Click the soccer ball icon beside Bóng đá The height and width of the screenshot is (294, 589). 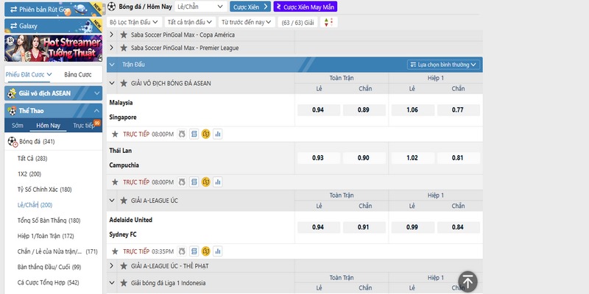click(x=12, y=141)
